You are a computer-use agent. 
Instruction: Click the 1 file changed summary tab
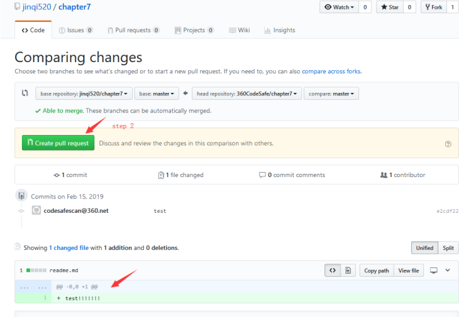(180, 175)
